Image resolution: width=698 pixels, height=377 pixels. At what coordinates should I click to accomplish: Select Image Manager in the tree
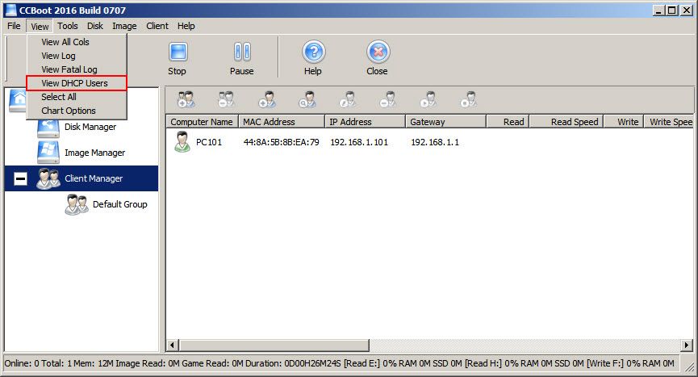coord(95,153)
